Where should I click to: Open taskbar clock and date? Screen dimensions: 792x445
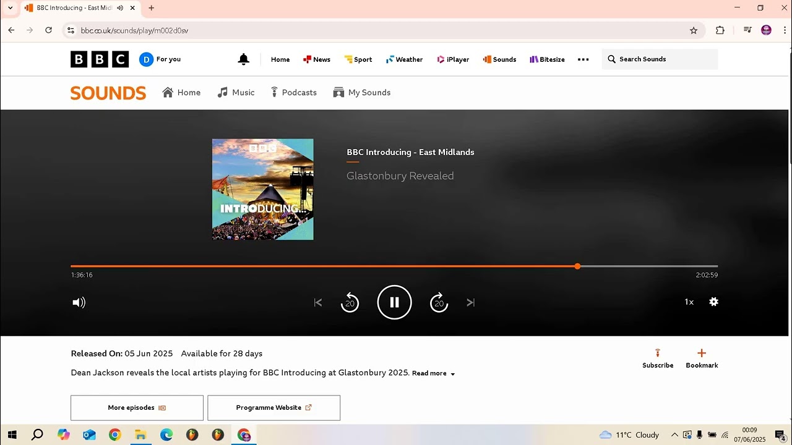coord(749,435)
